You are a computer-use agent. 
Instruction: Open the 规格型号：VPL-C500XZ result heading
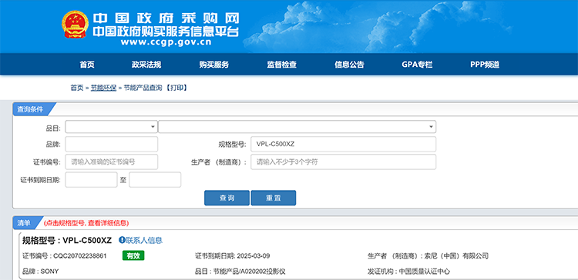pyautogui.click(x=67, y=241)
